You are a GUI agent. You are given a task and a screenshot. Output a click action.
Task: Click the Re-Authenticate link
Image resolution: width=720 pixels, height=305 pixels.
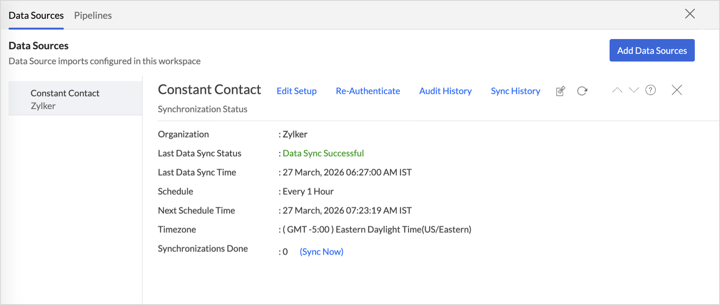(368, 91)
